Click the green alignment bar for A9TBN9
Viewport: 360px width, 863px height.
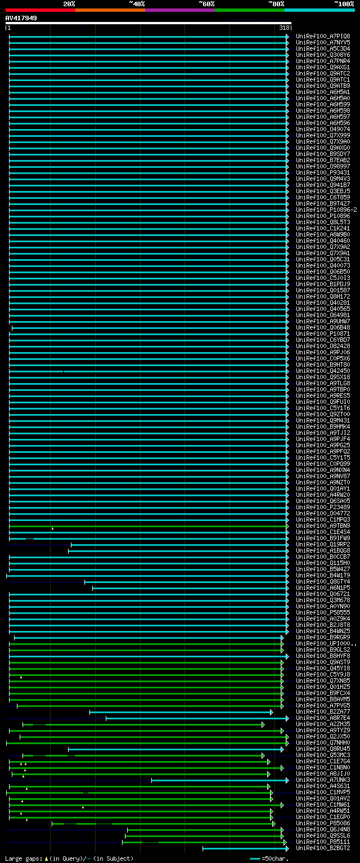click(x=149, y=526)
